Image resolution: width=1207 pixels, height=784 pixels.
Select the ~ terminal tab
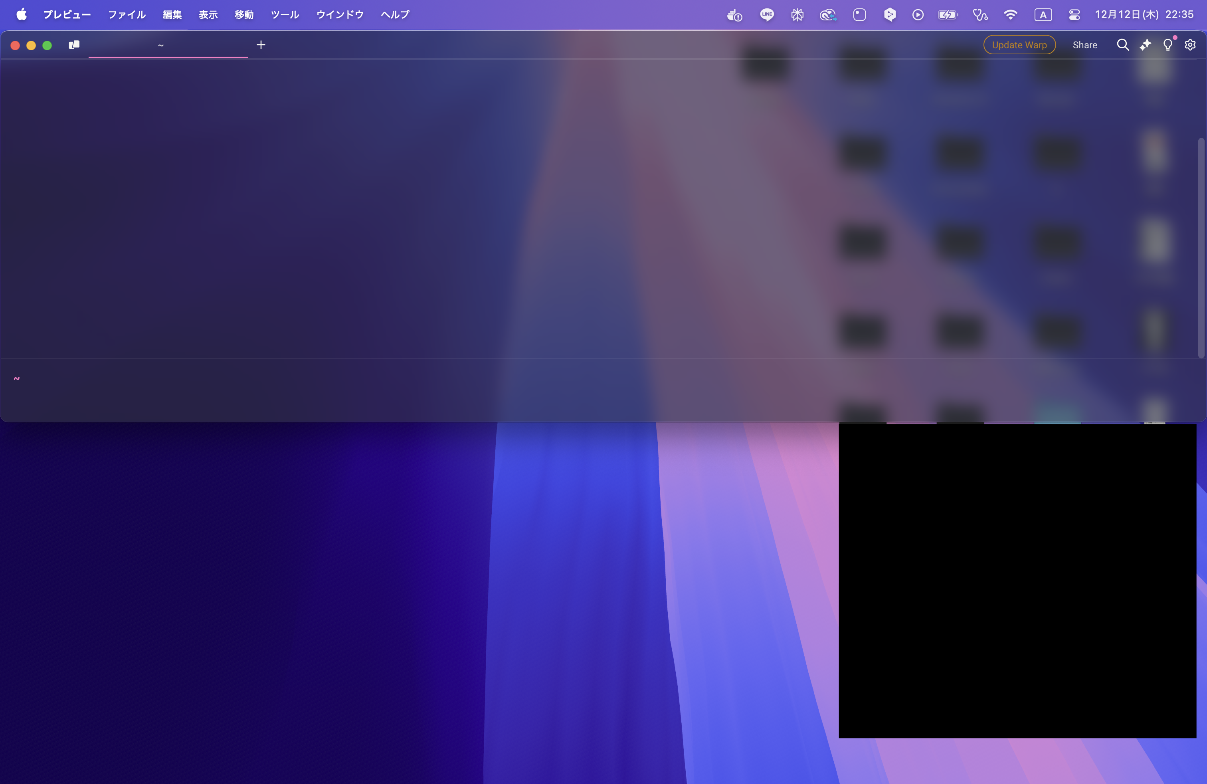tap(161, 45)
